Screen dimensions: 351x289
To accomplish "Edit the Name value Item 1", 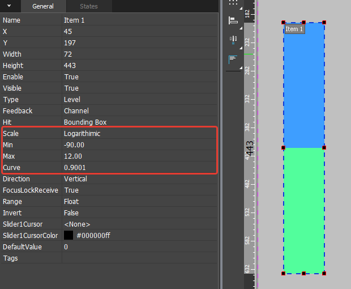I will (139, 20).
